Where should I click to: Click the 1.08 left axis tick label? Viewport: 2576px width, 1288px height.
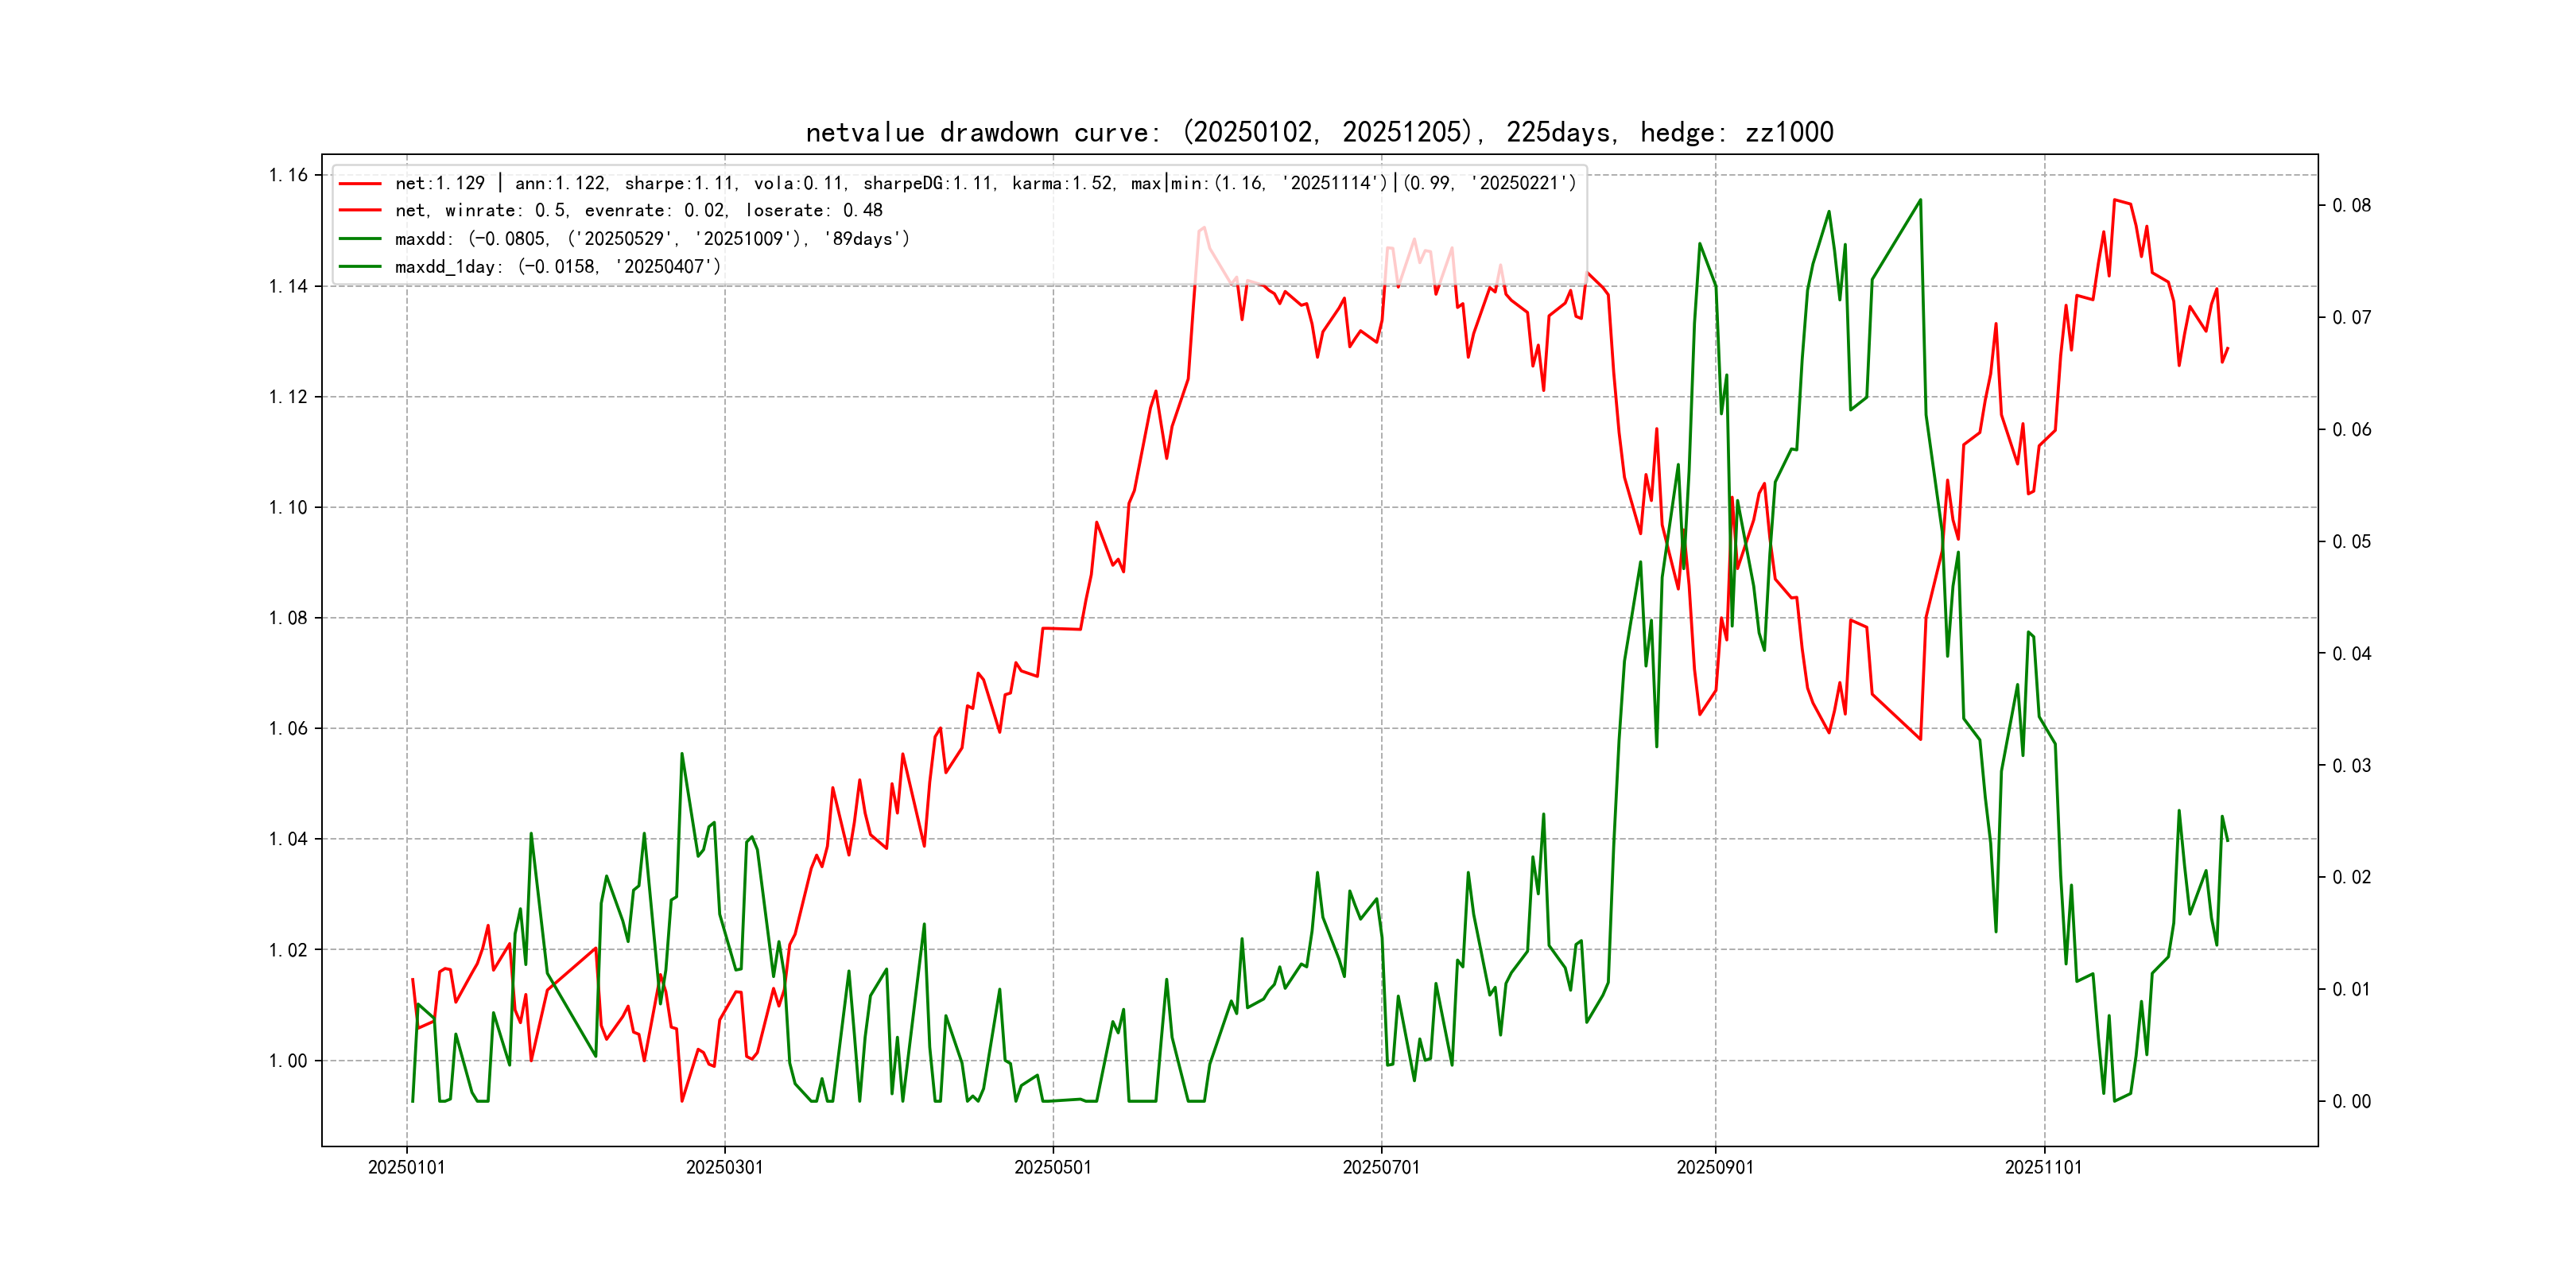(288, 618)
